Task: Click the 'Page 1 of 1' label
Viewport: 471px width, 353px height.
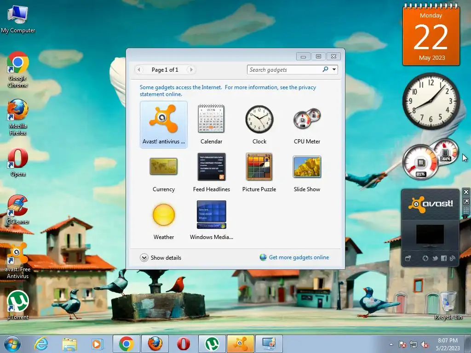Action: point(165,70)
